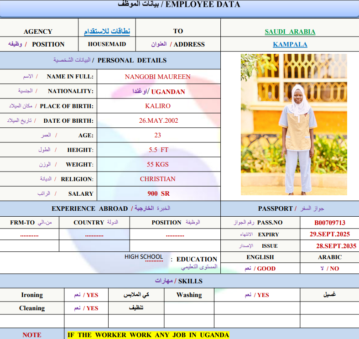359x339 pixels.
Task: Click the passport number B00709713
Action: [329, 223]
